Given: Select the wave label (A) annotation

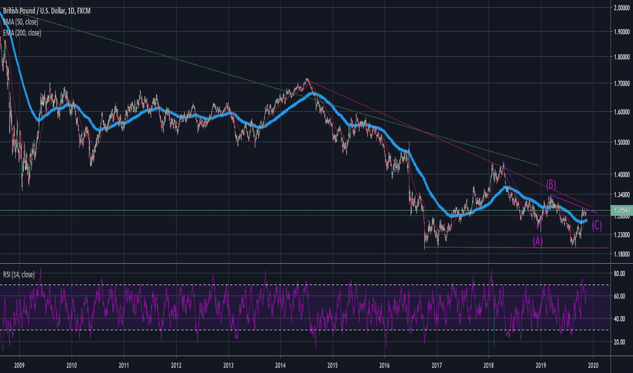Looking at the screenshot, I should point(537,241).
